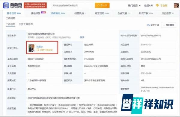Click the 导出数据 export button
Screen dimensions: 180x117
168,25
